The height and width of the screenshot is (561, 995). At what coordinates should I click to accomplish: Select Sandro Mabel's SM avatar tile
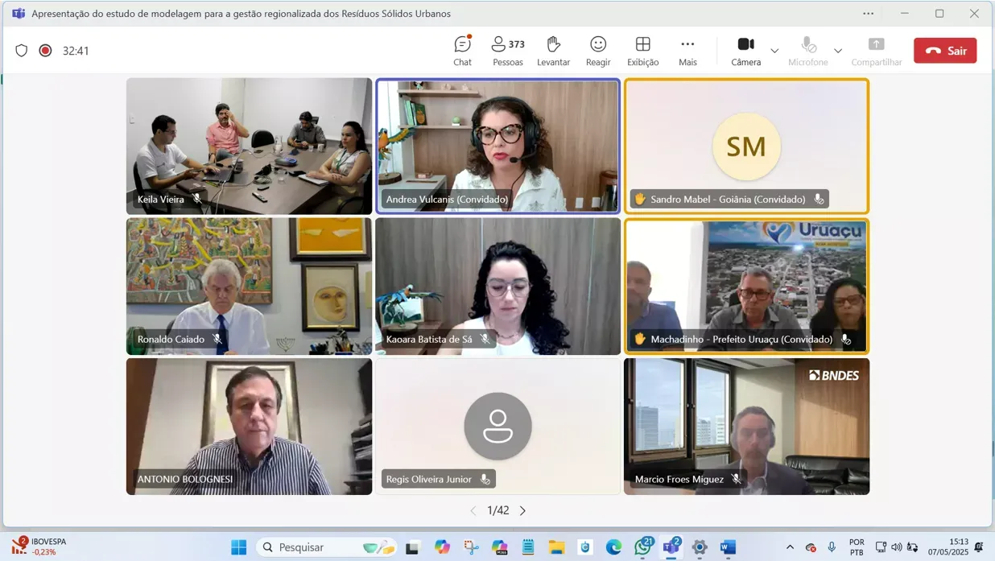tap(746, 146)
